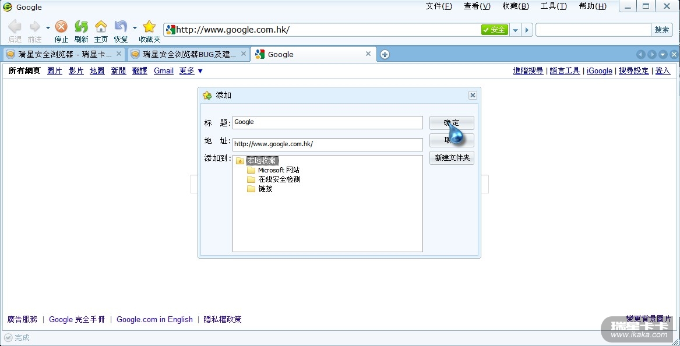Click the Back (后退) arrow icon
The height and width of the screenshot is (346, 680).
coord(15,27)
